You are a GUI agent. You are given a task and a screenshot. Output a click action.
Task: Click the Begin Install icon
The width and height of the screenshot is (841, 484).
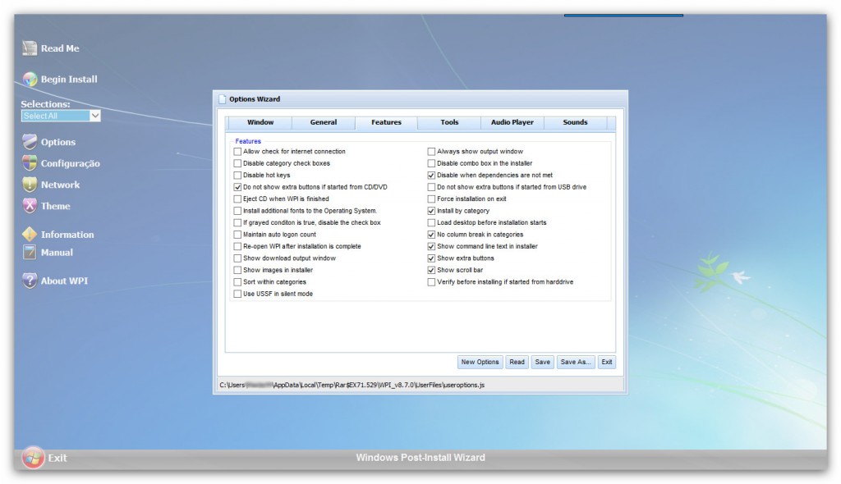click(x=30, y=79)
